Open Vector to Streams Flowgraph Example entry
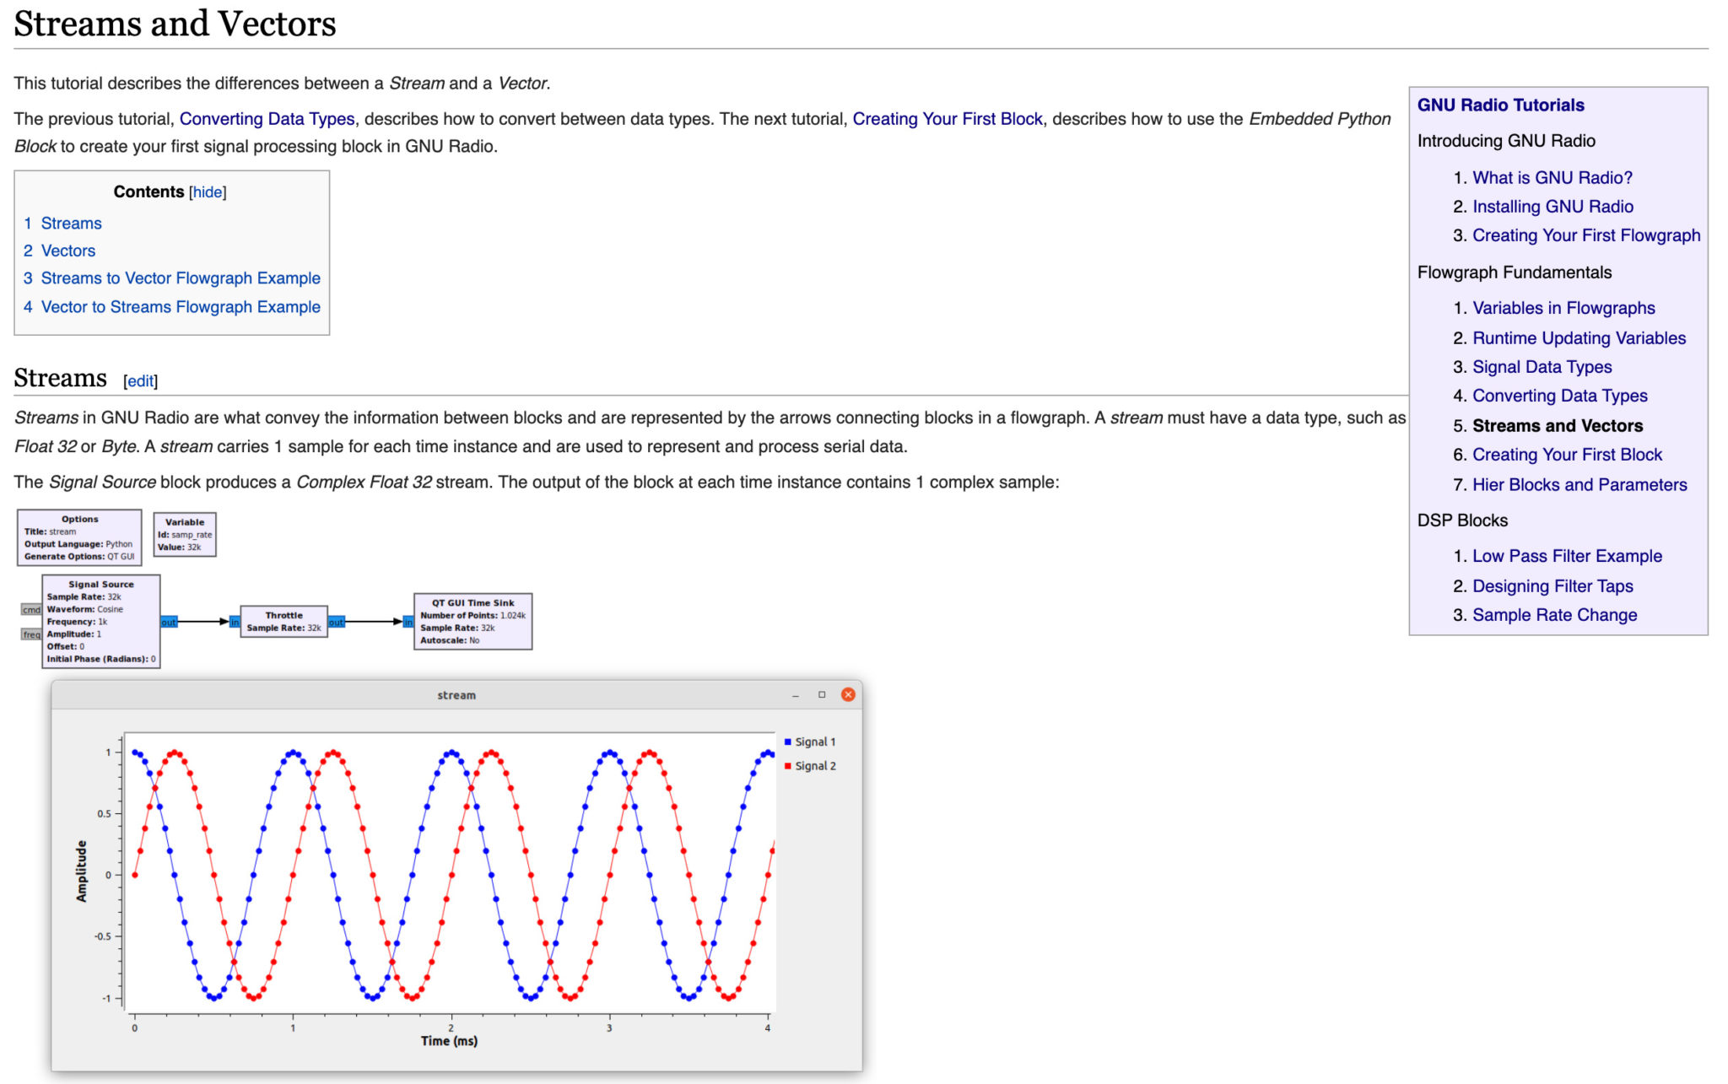 pos(182,307)
